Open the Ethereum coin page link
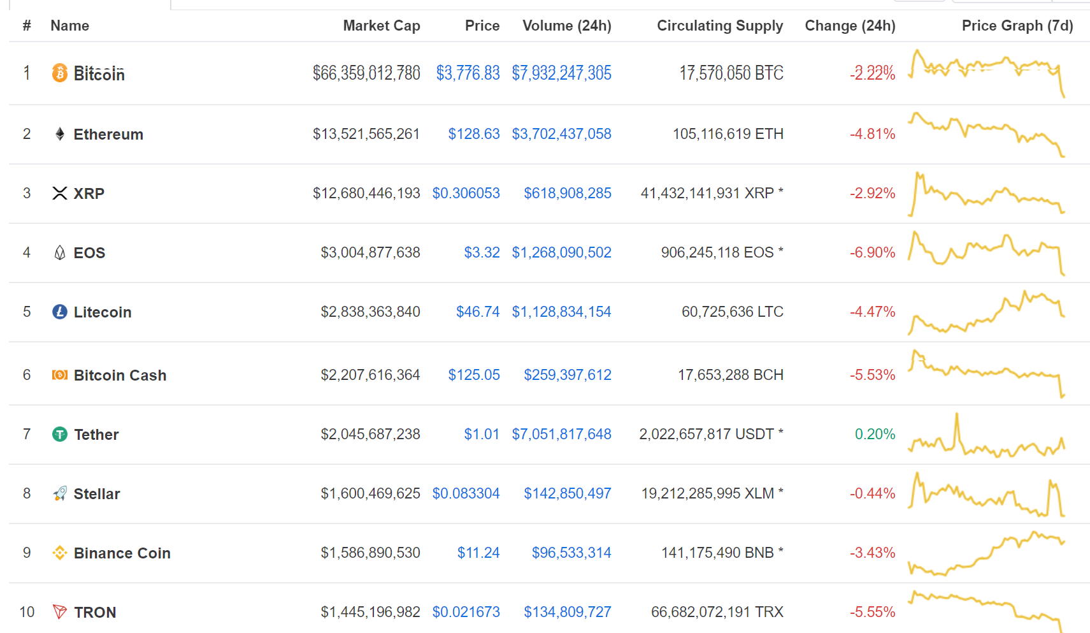This screenshot has width=1090, height=633. (x=108, y=135)
